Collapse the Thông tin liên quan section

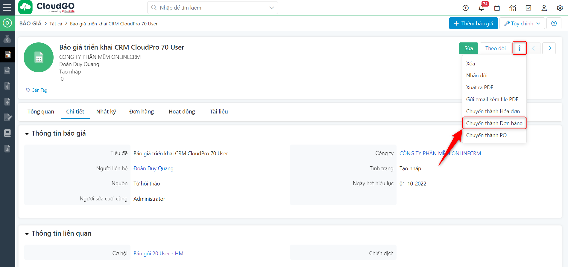point(27,234)
